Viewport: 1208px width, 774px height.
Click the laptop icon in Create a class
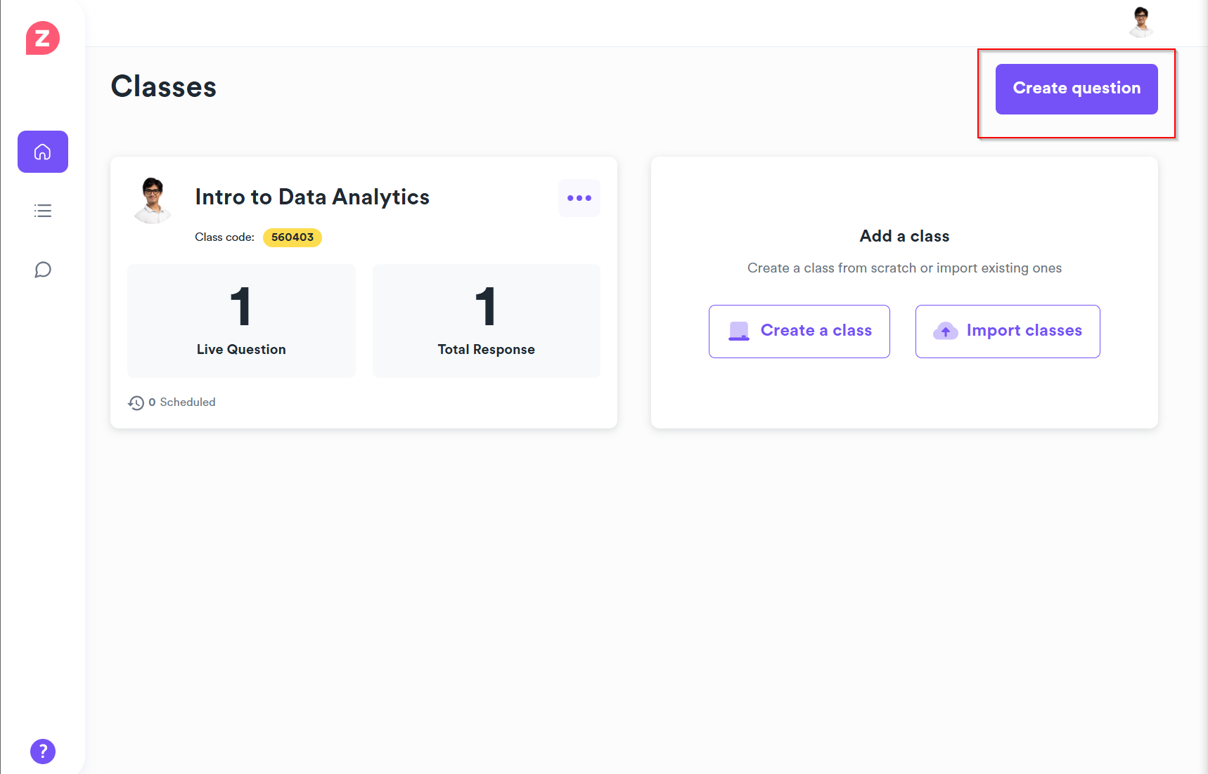tap(739, 331)
